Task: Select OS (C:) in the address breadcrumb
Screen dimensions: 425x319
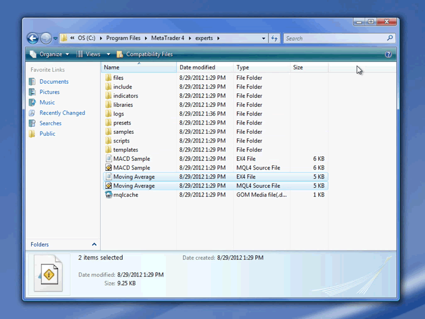Action: click(86, 38)
